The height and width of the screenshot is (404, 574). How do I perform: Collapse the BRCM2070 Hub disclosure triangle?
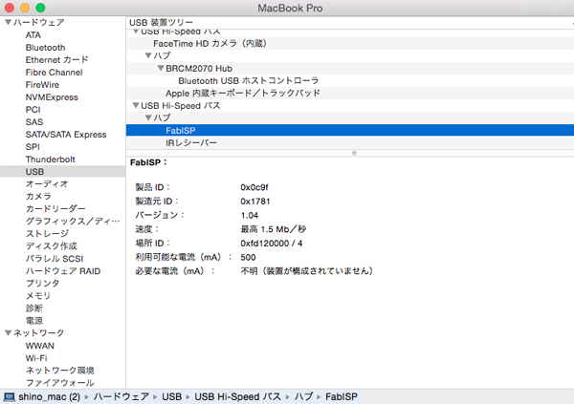(x=161, y=68)
